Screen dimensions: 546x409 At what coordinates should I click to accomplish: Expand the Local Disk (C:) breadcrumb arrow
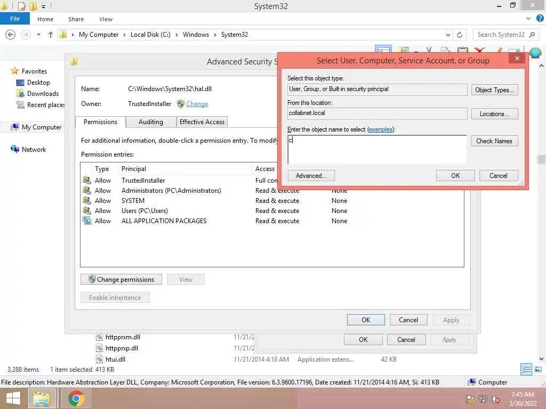click(176, 35)
